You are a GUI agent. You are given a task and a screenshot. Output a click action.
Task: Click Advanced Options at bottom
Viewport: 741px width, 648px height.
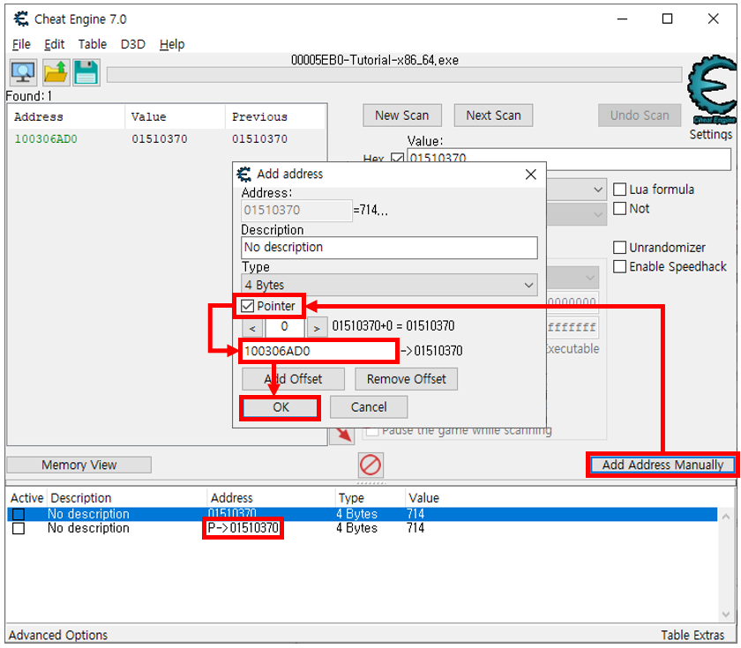[x=58, y=636]
